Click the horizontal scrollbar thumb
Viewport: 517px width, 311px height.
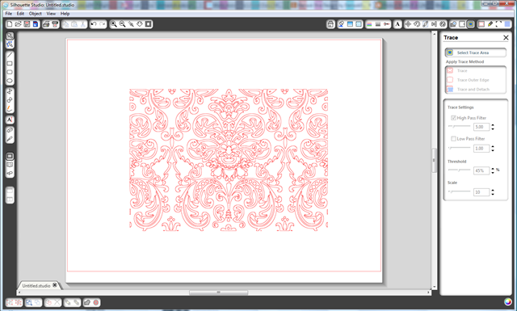(x=218, y=292)
